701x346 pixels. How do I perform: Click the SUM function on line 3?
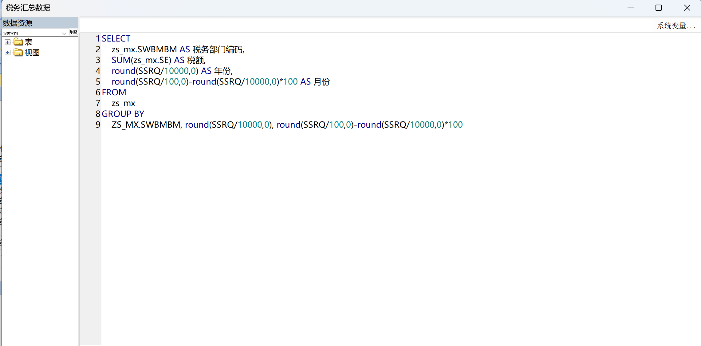pyautogui.click(x=121, y=60)
